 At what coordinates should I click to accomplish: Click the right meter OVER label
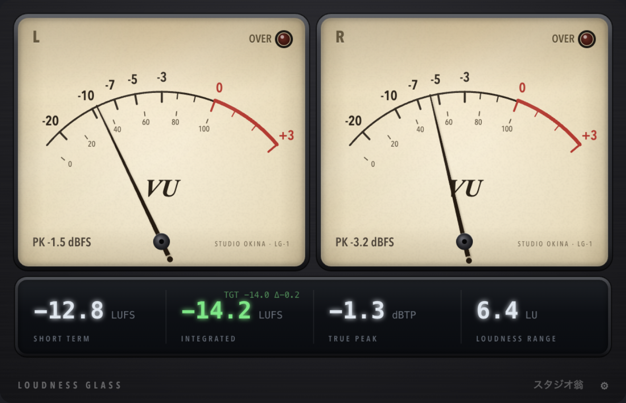563,39
